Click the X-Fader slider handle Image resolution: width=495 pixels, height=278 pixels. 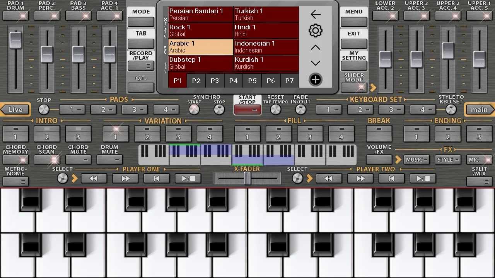pyautogui.click(x=247, y=178)
